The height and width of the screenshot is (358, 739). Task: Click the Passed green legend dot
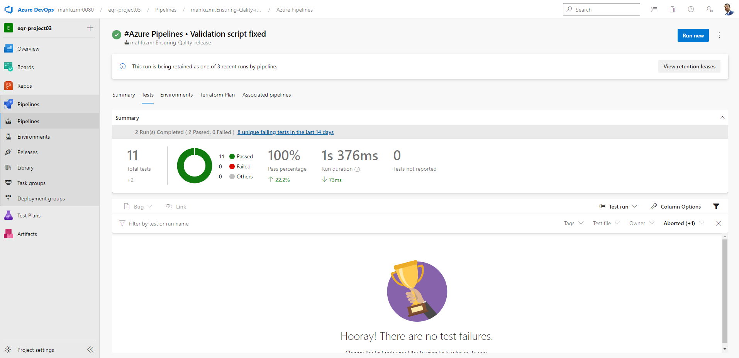tap(232, 156)
